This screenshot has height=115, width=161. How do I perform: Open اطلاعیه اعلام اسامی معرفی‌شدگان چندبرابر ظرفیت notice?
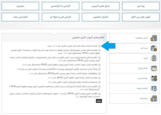coord(56,52)
